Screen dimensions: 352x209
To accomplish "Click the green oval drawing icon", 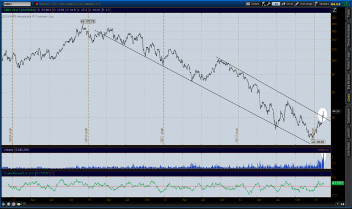I will click(x=19, y=204).
